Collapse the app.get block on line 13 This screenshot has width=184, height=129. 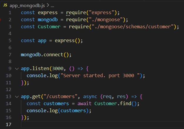(x=17, y=97)
